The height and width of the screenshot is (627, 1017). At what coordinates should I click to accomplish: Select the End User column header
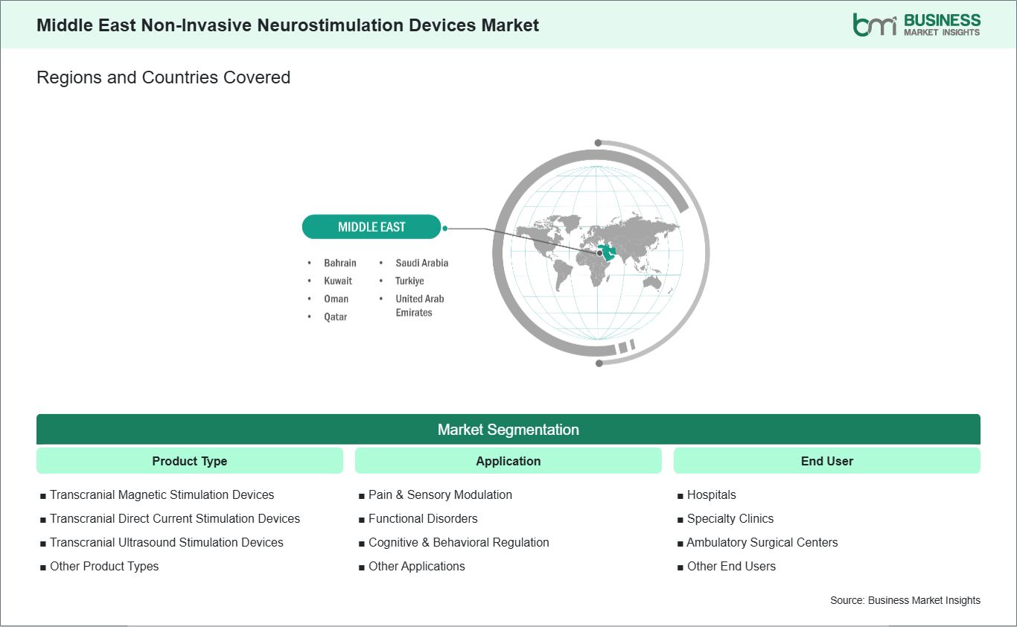point(827,461)
